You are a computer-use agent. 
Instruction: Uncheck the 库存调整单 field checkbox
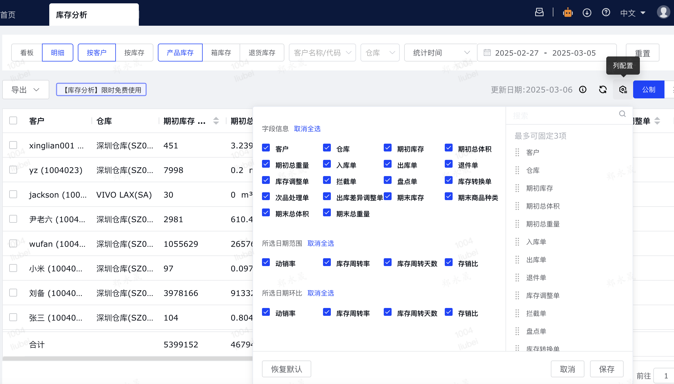pos(266,180)
